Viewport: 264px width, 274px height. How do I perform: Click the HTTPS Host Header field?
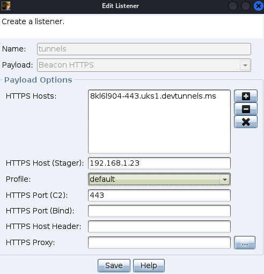pyautogui.click(x=159, y=226)
